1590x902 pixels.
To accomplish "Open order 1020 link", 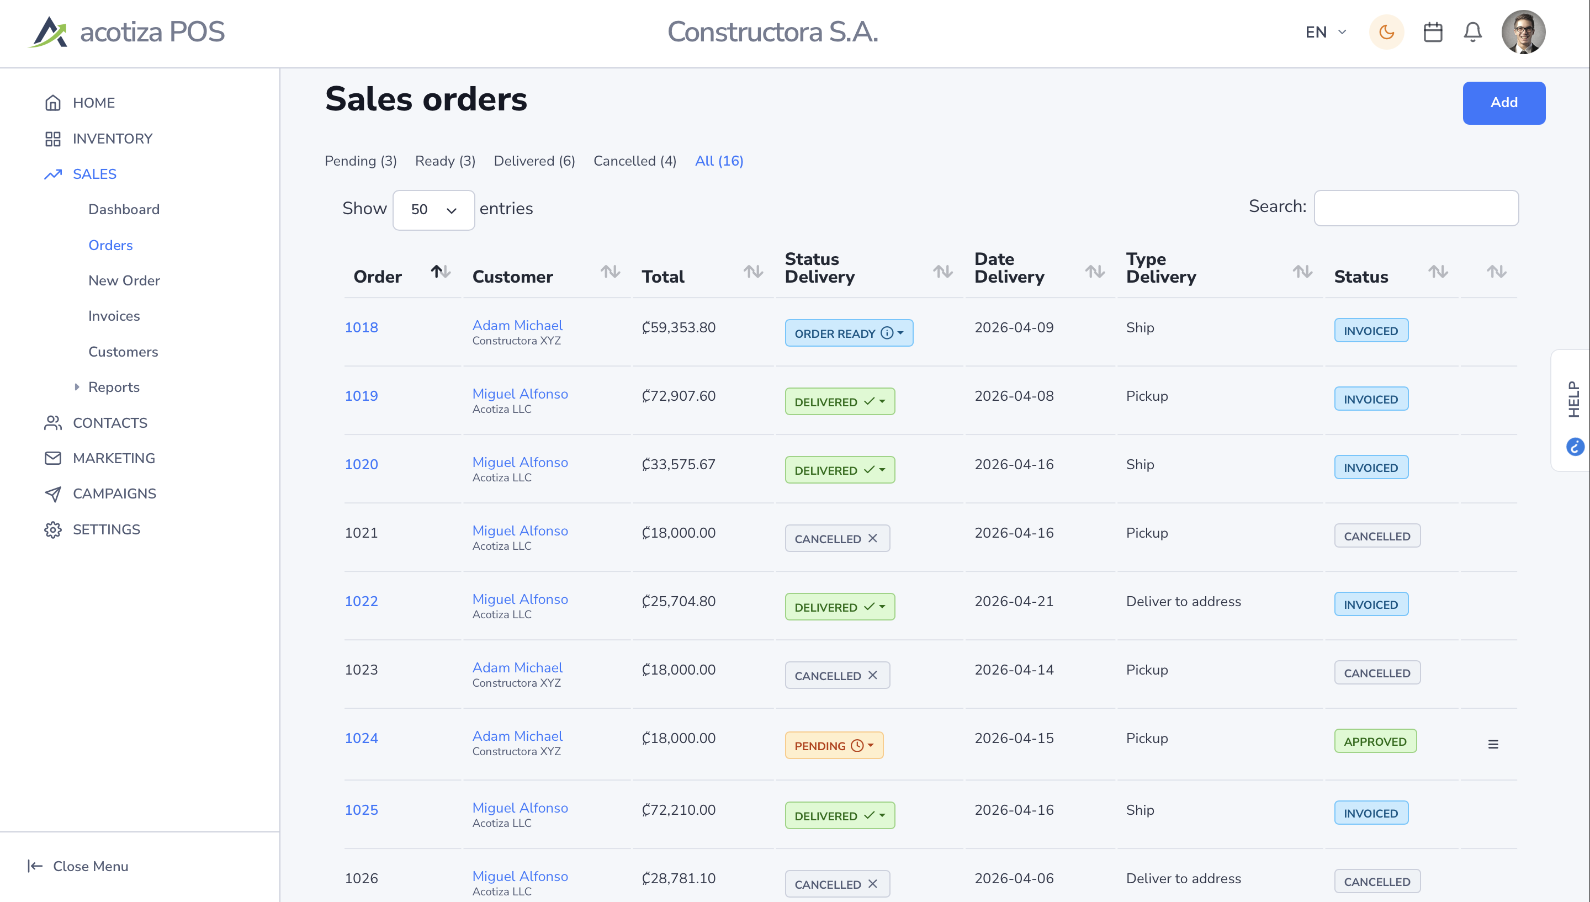I will pos(361,464).
